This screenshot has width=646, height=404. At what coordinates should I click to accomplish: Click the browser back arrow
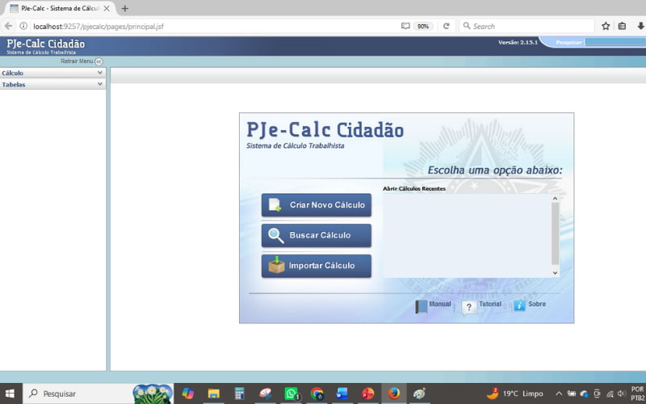click(x=8, y=26)
